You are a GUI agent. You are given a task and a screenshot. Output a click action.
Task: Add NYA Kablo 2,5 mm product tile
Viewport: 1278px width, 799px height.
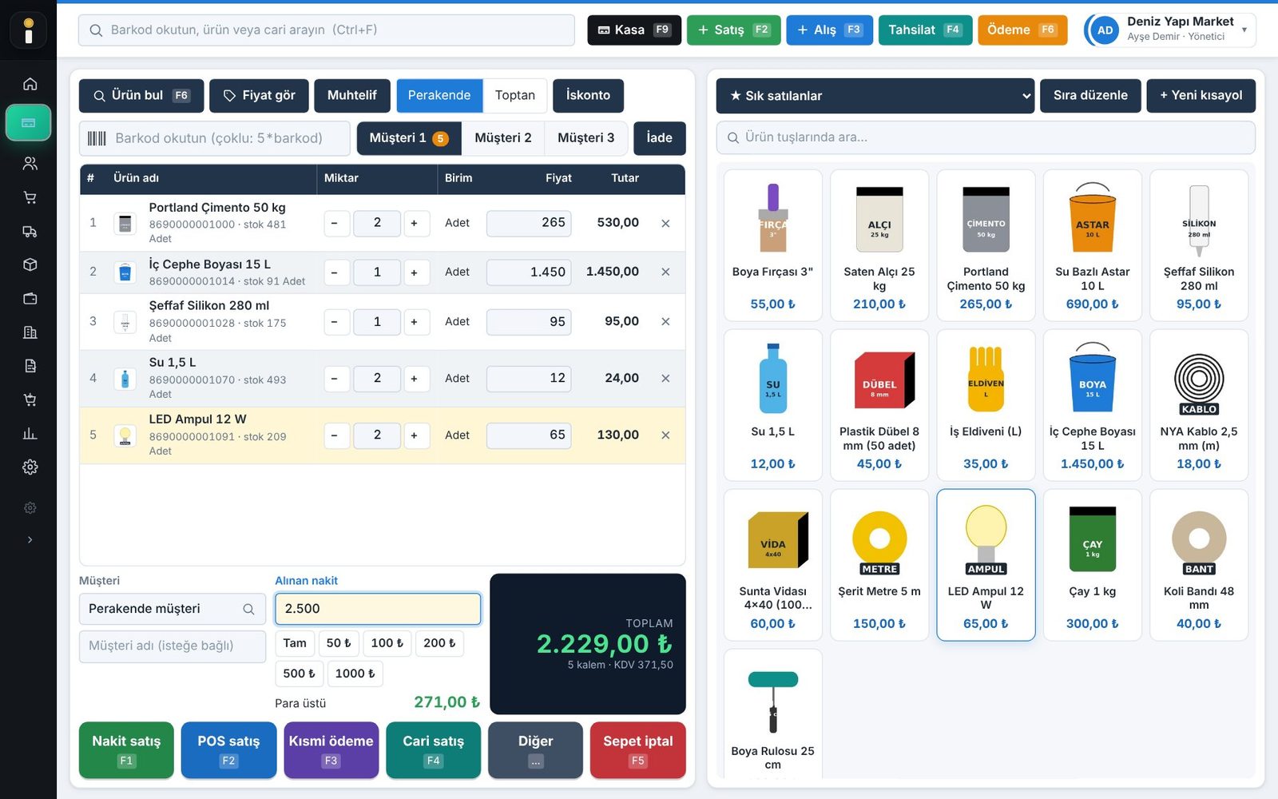click(1199, 405)
